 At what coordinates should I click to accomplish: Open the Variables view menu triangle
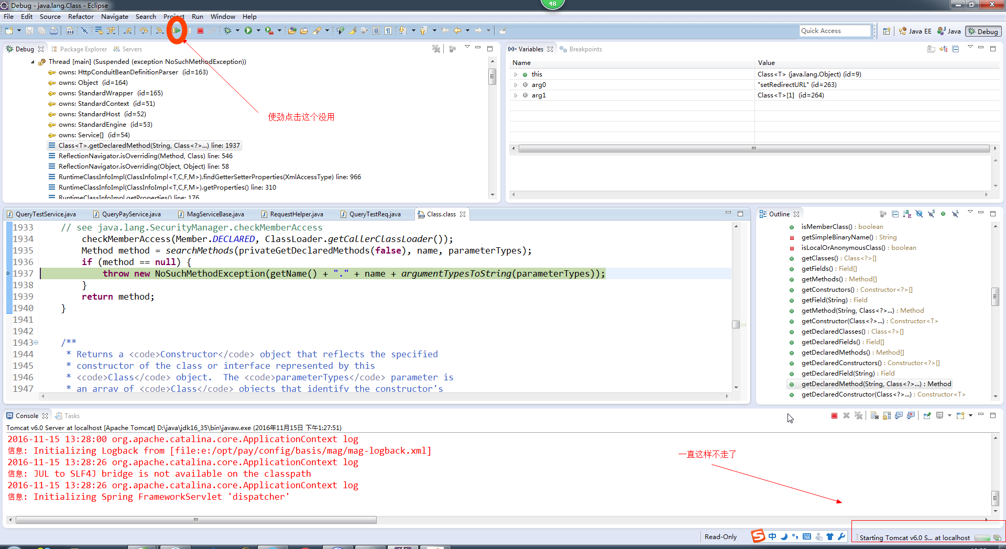(x=970, y=48)
